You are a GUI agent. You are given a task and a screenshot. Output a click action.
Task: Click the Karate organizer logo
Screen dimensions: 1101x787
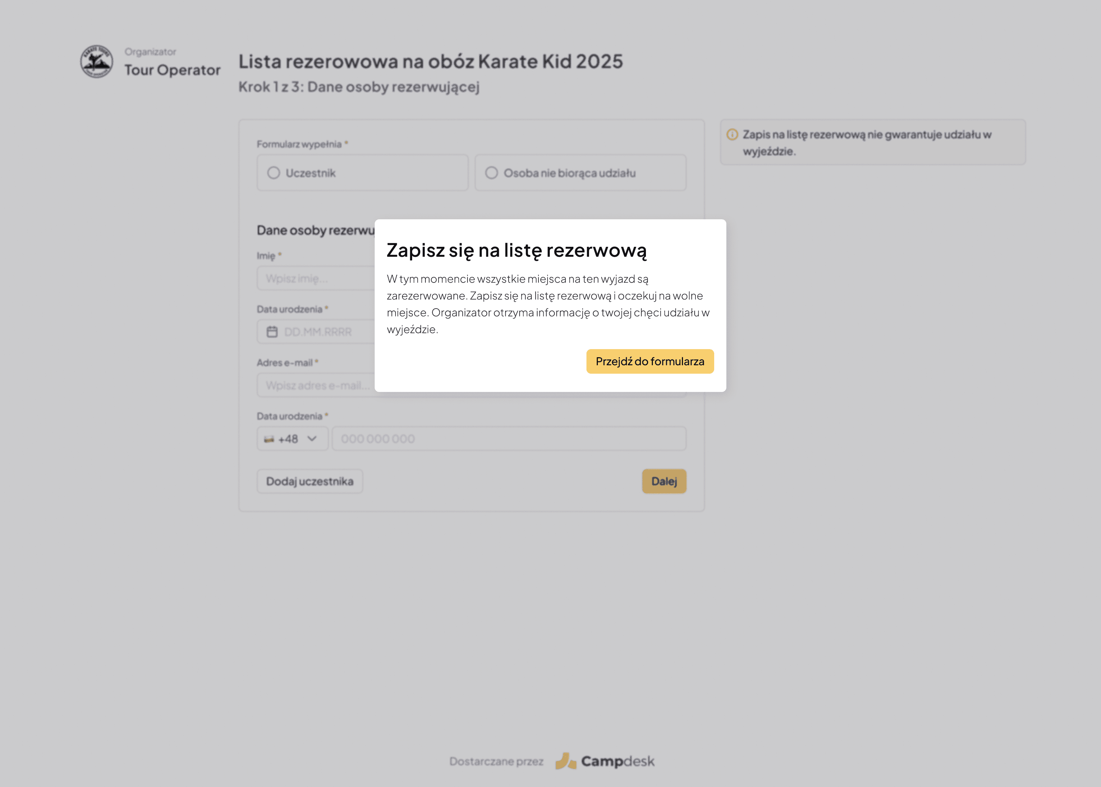[x=97, y=62]
